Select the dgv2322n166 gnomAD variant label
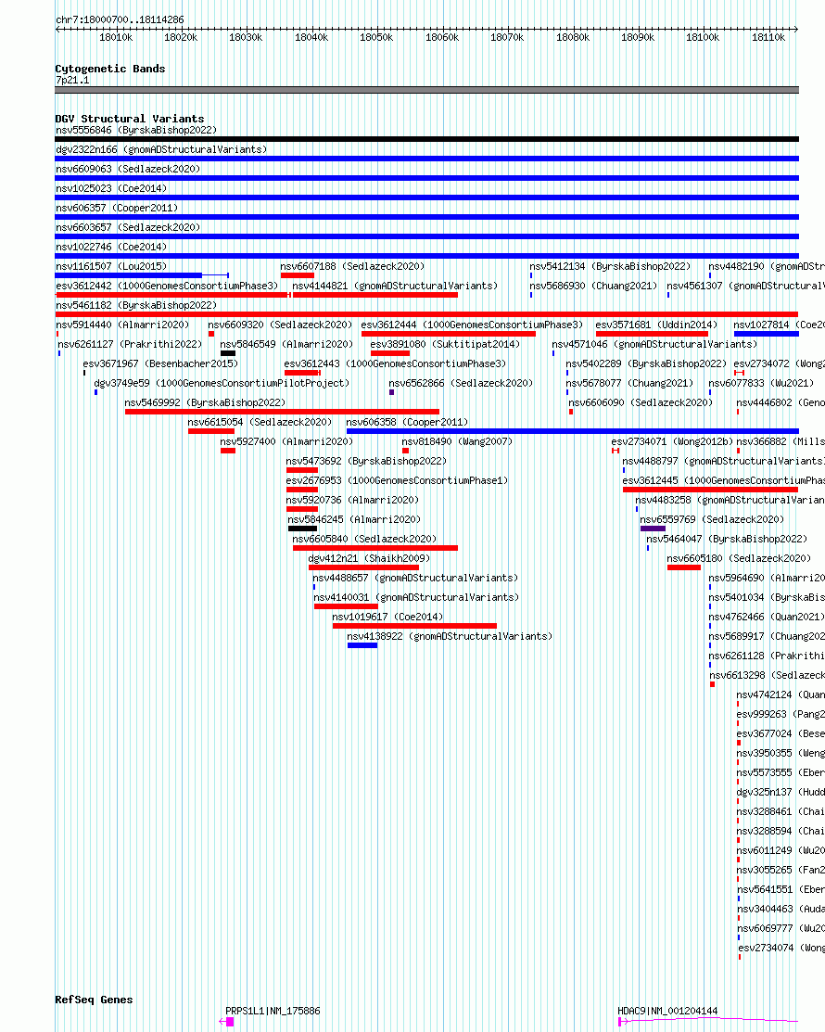825x1032 pixels. coord(161,149)
